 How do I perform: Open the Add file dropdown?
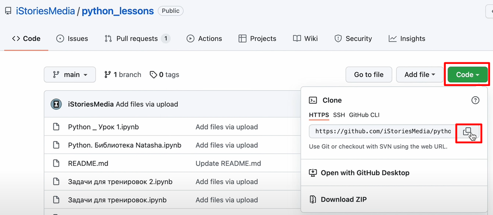click(x=420, y=75)
